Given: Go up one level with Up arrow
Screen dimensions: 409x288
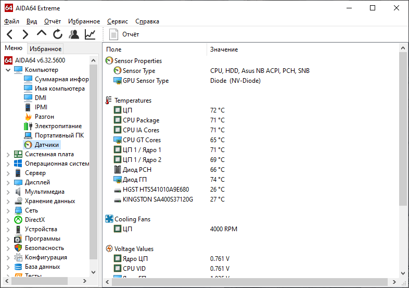Looking at the screenshot, I should (42, 33).
